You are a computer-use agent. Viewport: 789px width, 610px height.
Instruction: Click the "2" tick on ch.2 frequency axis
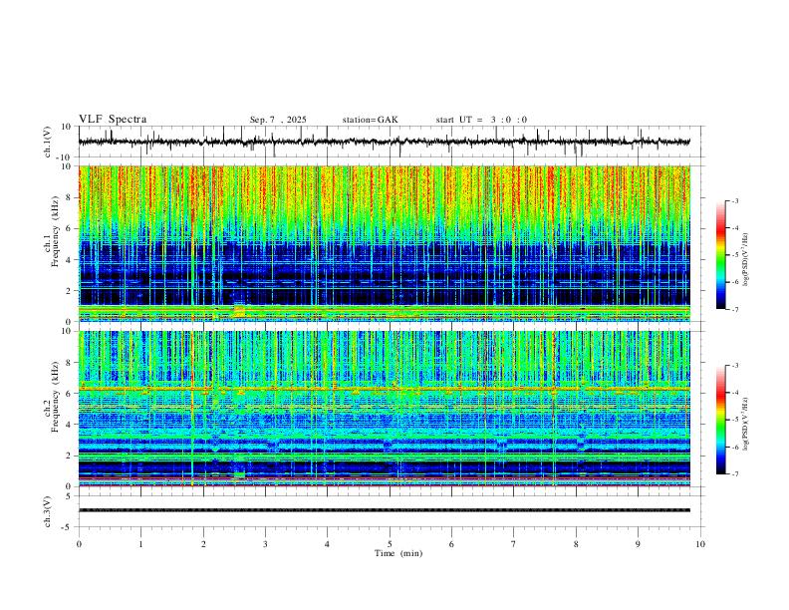70,456
